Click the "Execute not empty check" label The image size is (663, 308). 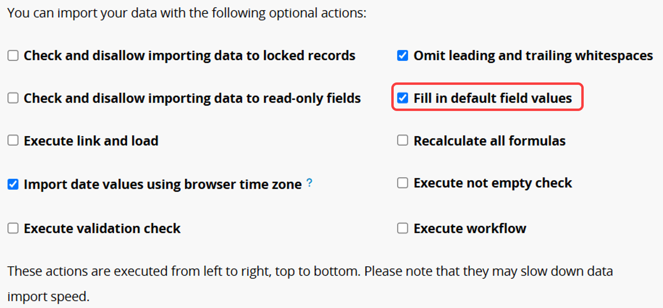[493, 183]
